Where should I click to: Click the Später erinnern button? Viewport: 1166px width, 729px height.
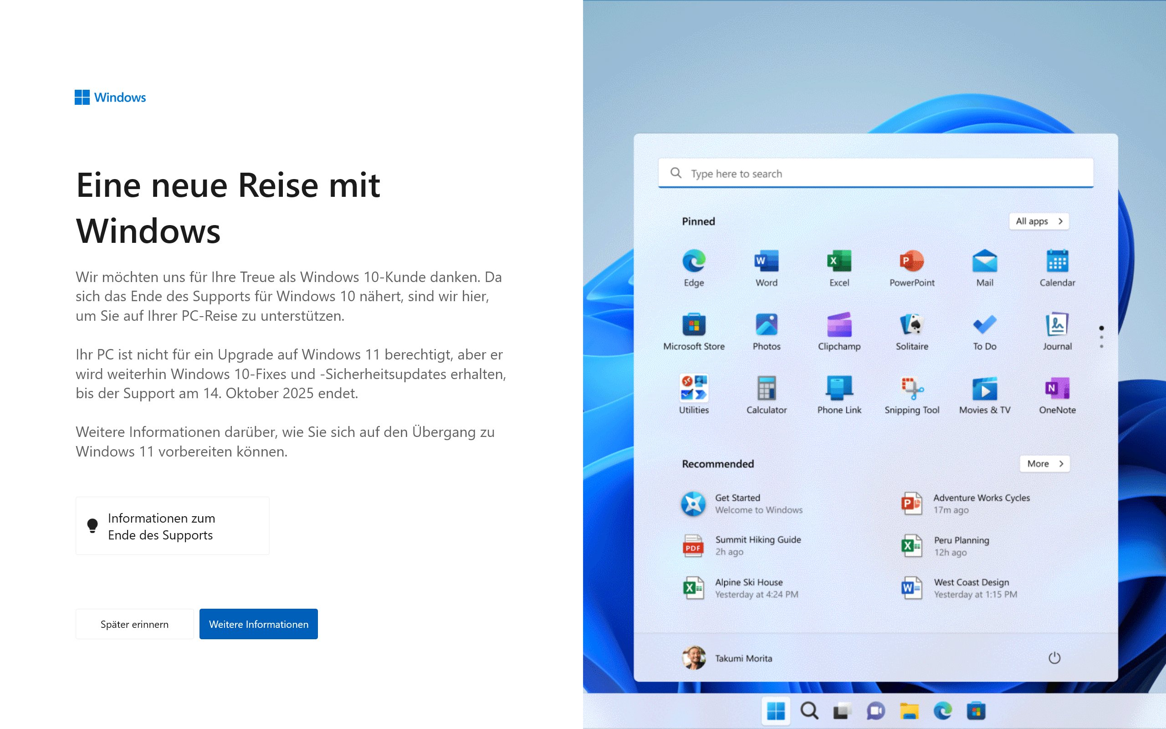[134, 623]
